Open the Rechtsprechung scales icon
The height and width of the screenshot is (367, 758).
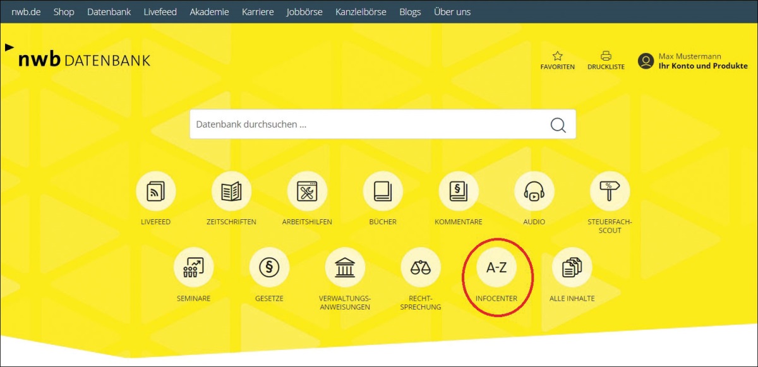coord(421,267)
